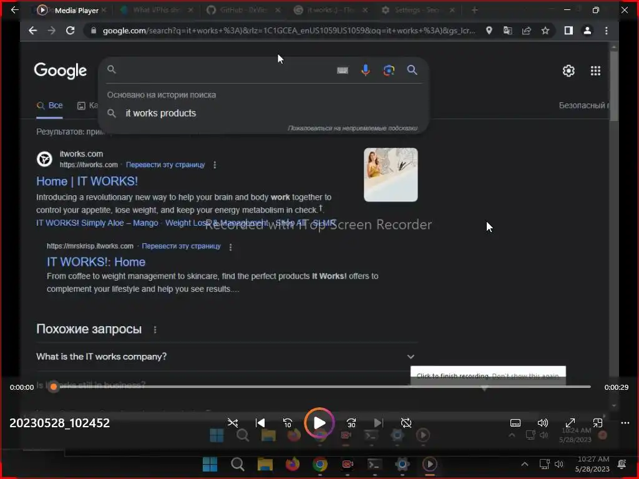The image size is (639, 479).
Task: Skip to previous track in Media Player
Action: point(260,423)
